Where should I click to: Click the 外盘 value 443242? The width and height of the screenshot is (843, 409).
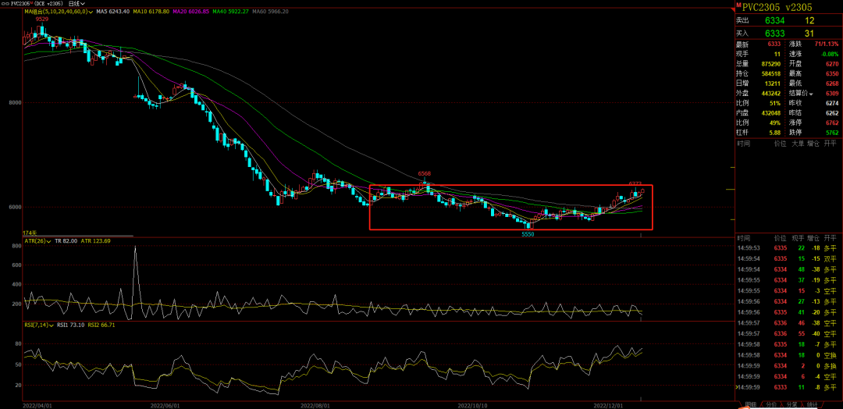[x=770, y=94]
